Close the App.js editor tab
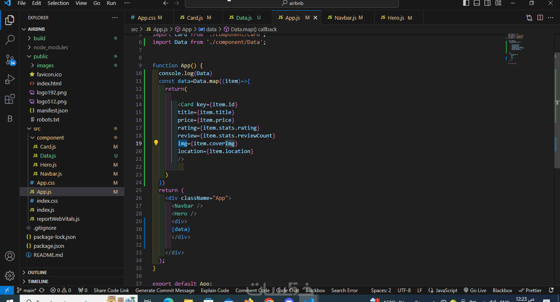This screenshot has width=560, height=302. (315, 18)
